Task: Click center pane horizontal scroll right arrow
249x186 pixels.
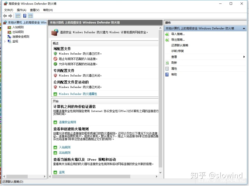Action: [156, 176]
